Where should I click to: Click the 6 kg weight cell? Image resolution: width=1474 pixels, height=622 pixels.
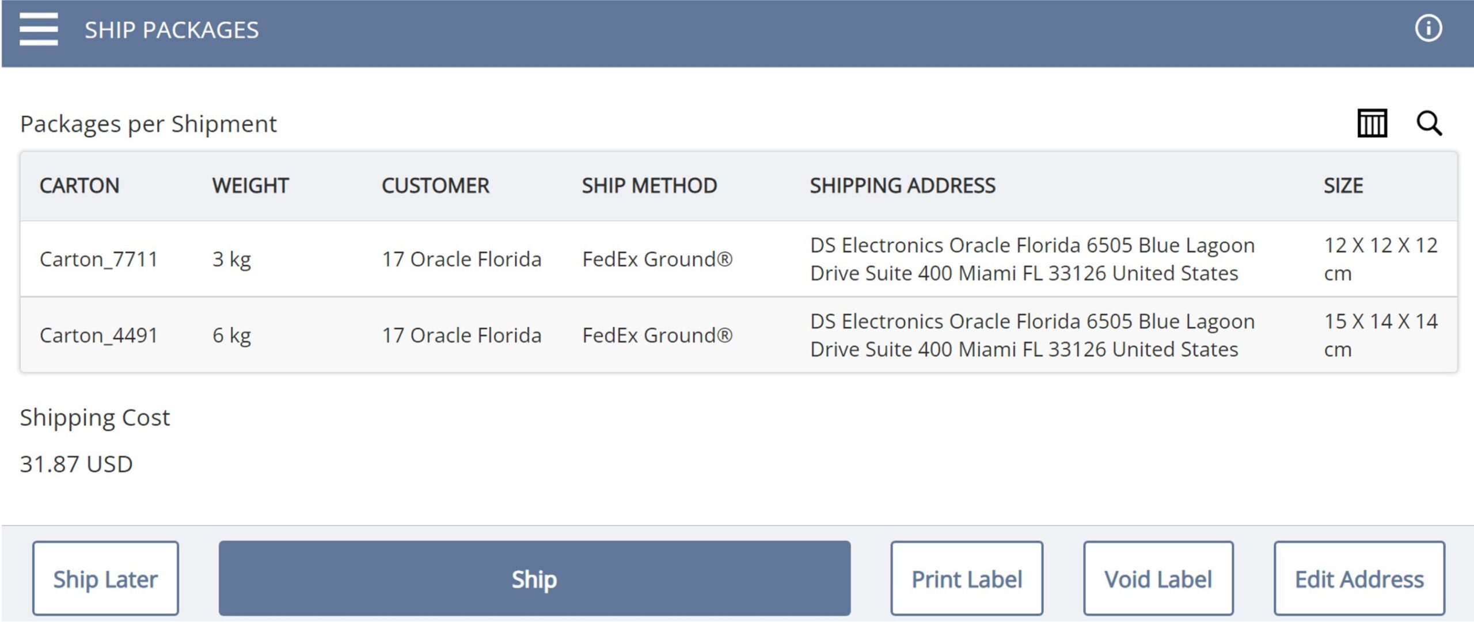point(231,335)
